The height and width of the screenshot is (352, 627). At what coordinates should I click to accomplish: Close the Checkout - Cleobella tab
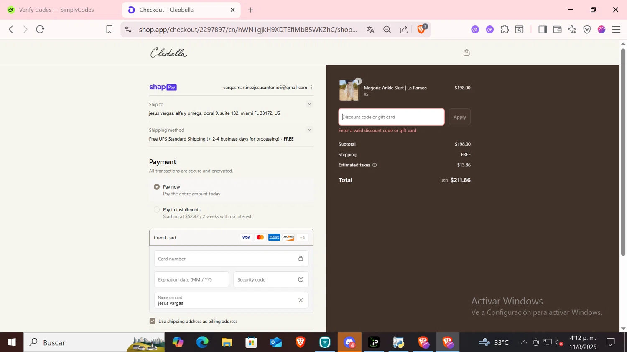click(233, 10)
